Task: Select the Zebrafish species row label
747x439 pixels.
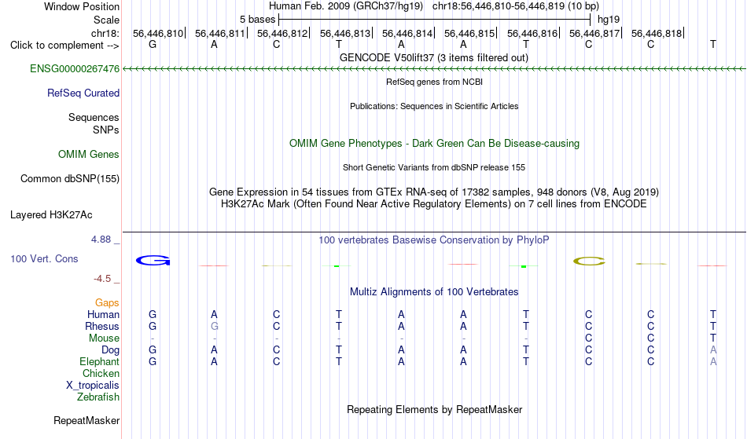Action: click(98, 397)
